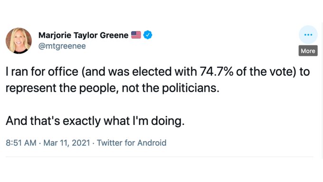Click the gray More tooltip label
323x182 pixels.
point(308,51)
